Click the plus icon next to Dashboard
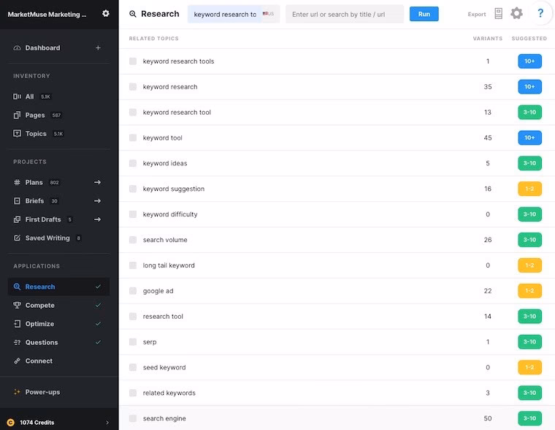The height and width of the screenshot is (430, 555). (x=98, y=48)
